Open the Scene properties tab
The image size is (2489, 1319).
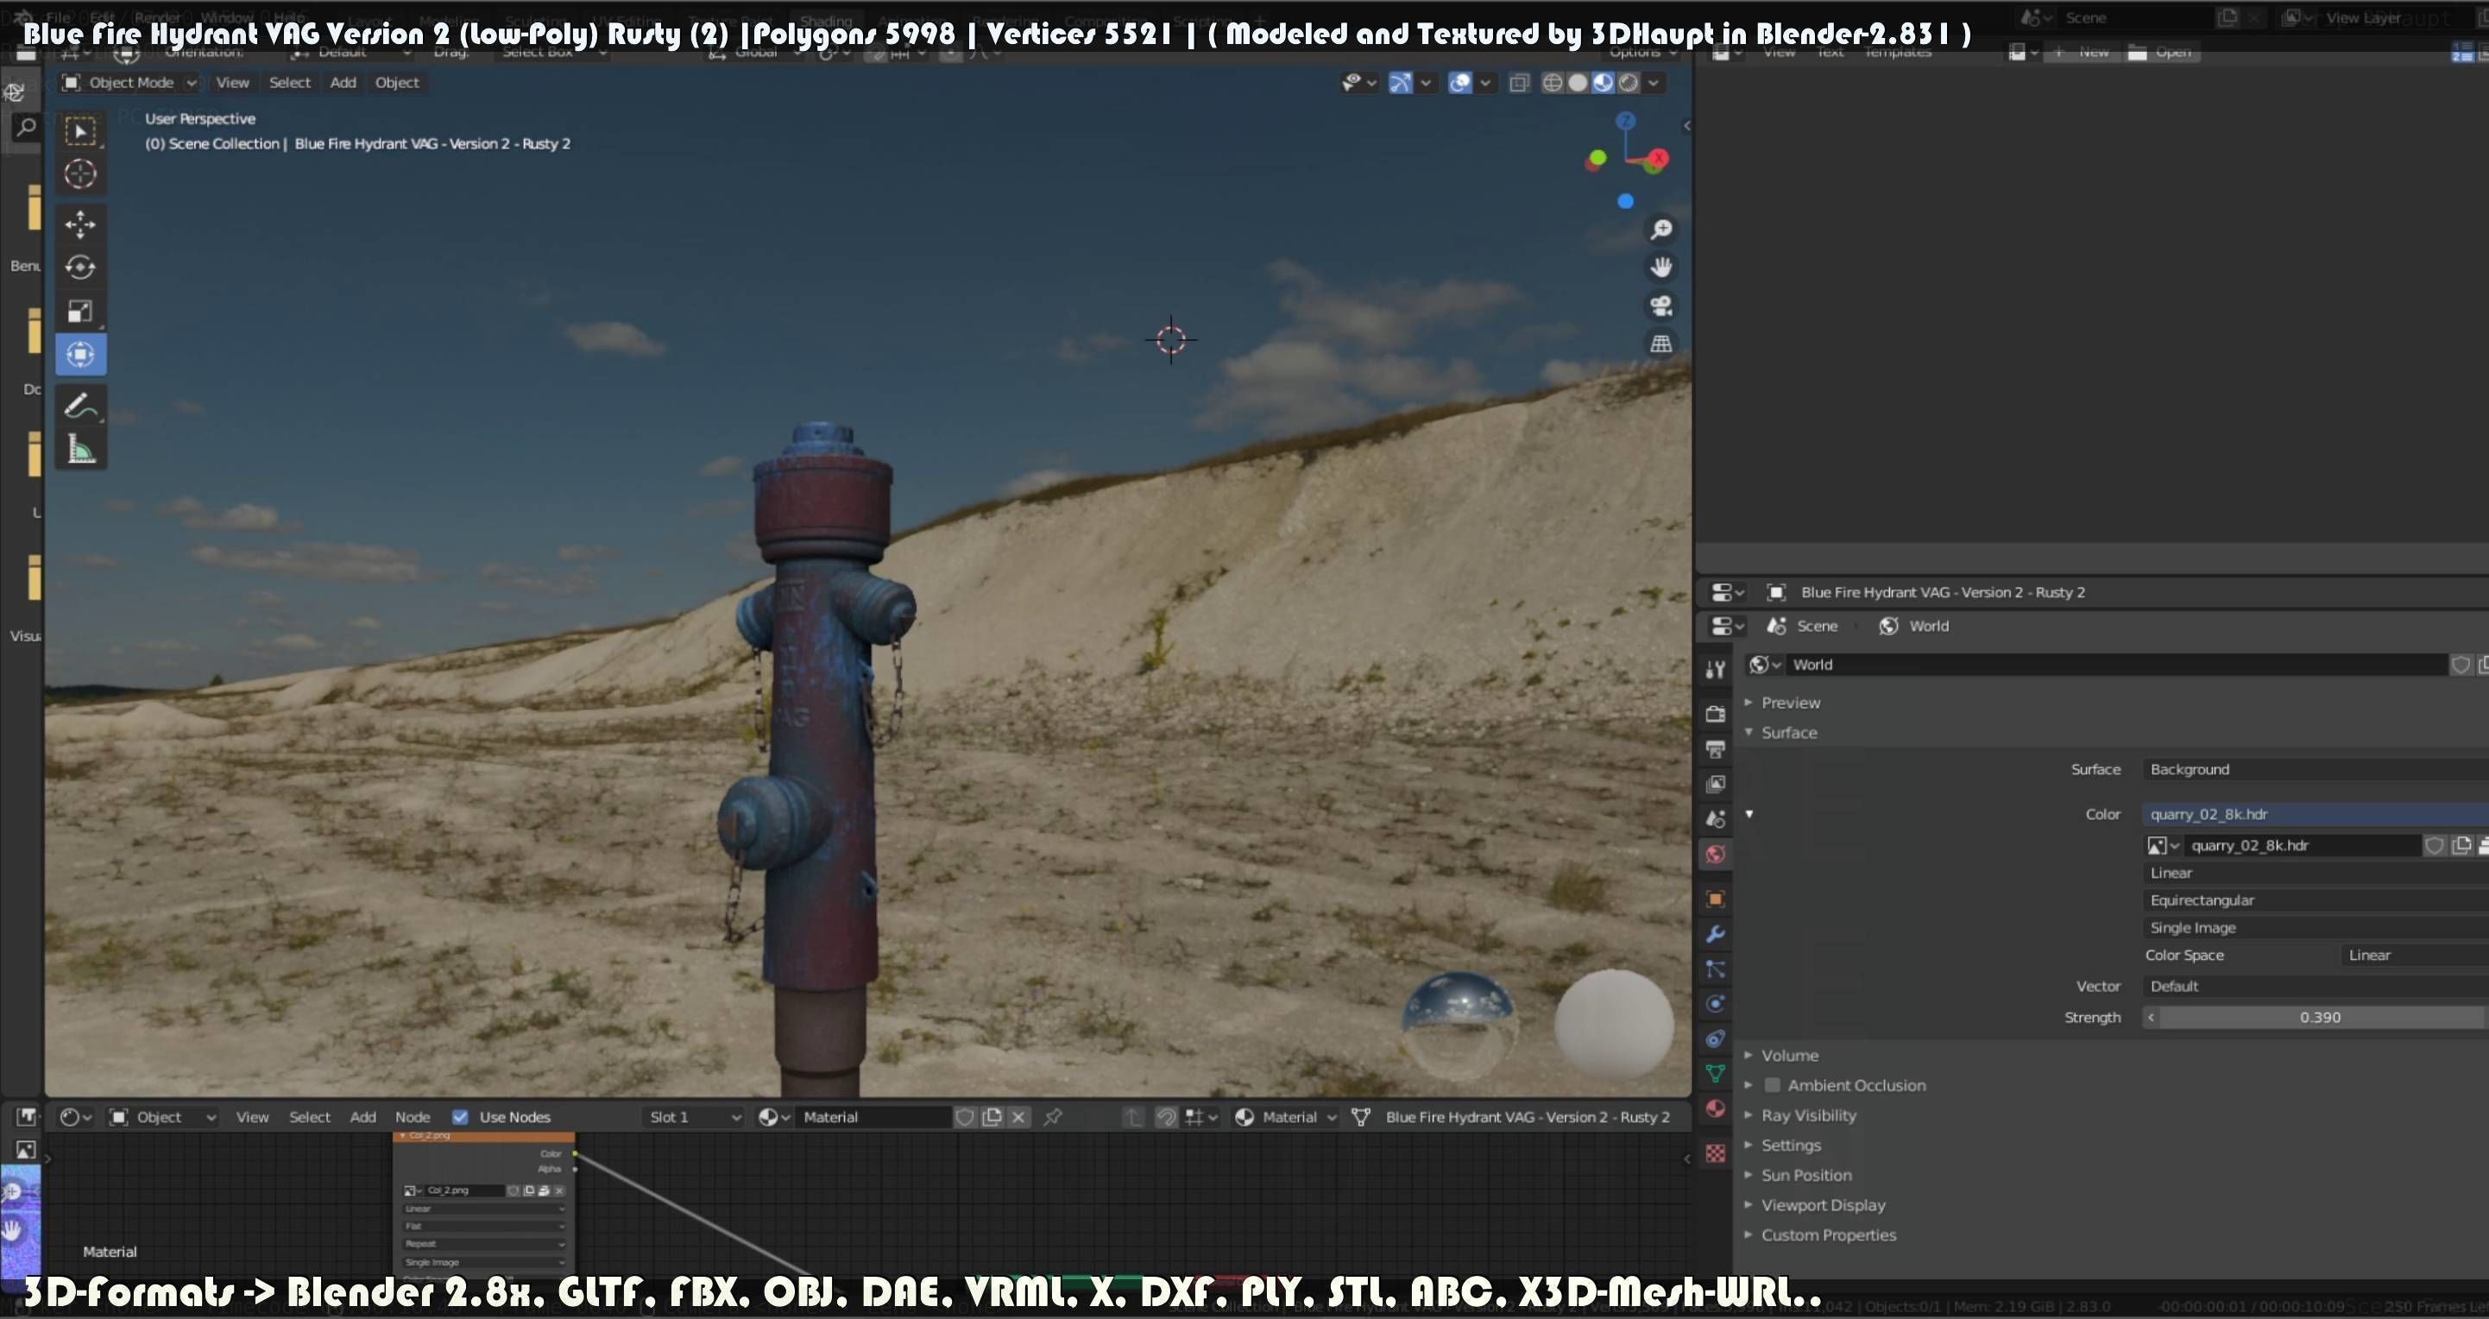click(x=1715, y=818)
